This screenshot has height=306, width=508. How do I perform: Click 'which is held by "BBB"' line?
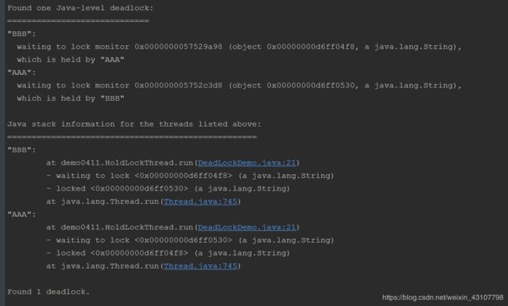tap(70, 98)
